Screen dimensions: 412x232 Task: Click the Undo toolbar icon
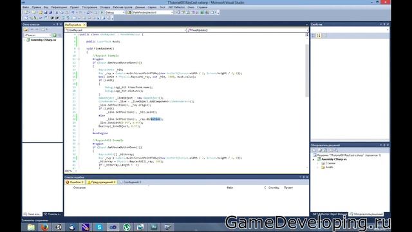(x=73, y=12)
